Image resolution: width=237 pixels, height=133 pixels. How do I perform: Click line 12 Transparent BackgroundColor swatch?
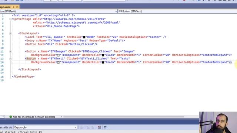pyautogui.click(x=59, y=55)
